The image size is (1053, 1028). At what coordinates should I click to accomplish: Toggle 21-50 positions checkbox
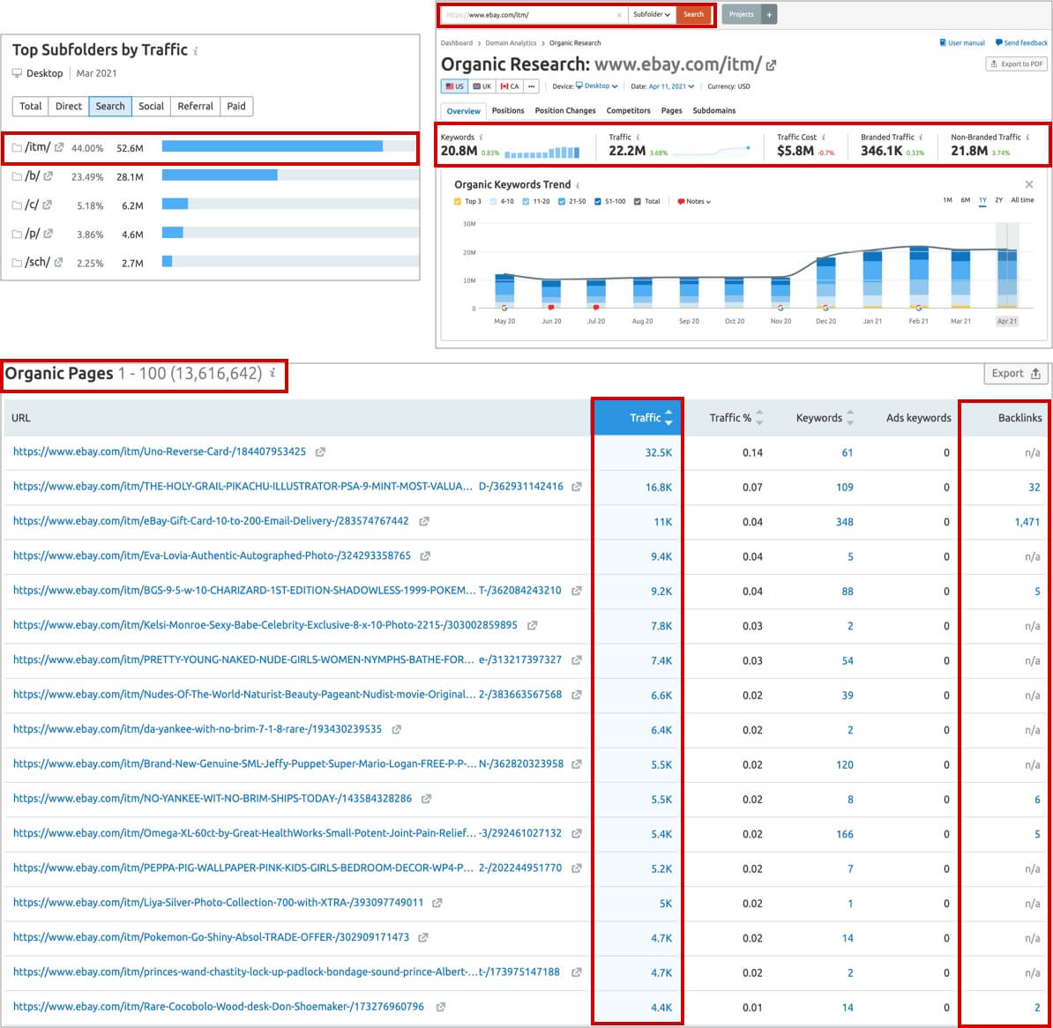[562, 201]
